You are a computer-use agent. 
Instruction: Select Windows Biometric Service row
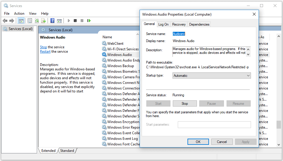(x=121, y=71)
